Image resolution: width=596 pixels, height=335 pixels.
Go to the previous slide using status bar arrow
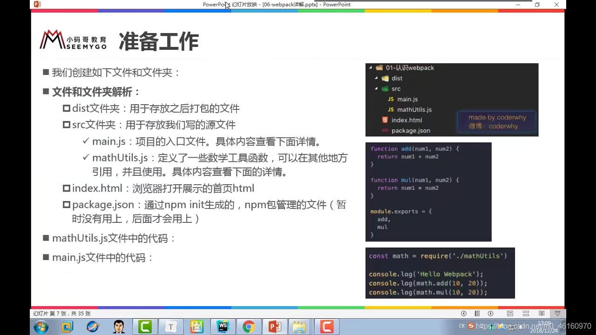tap(464, 314)
